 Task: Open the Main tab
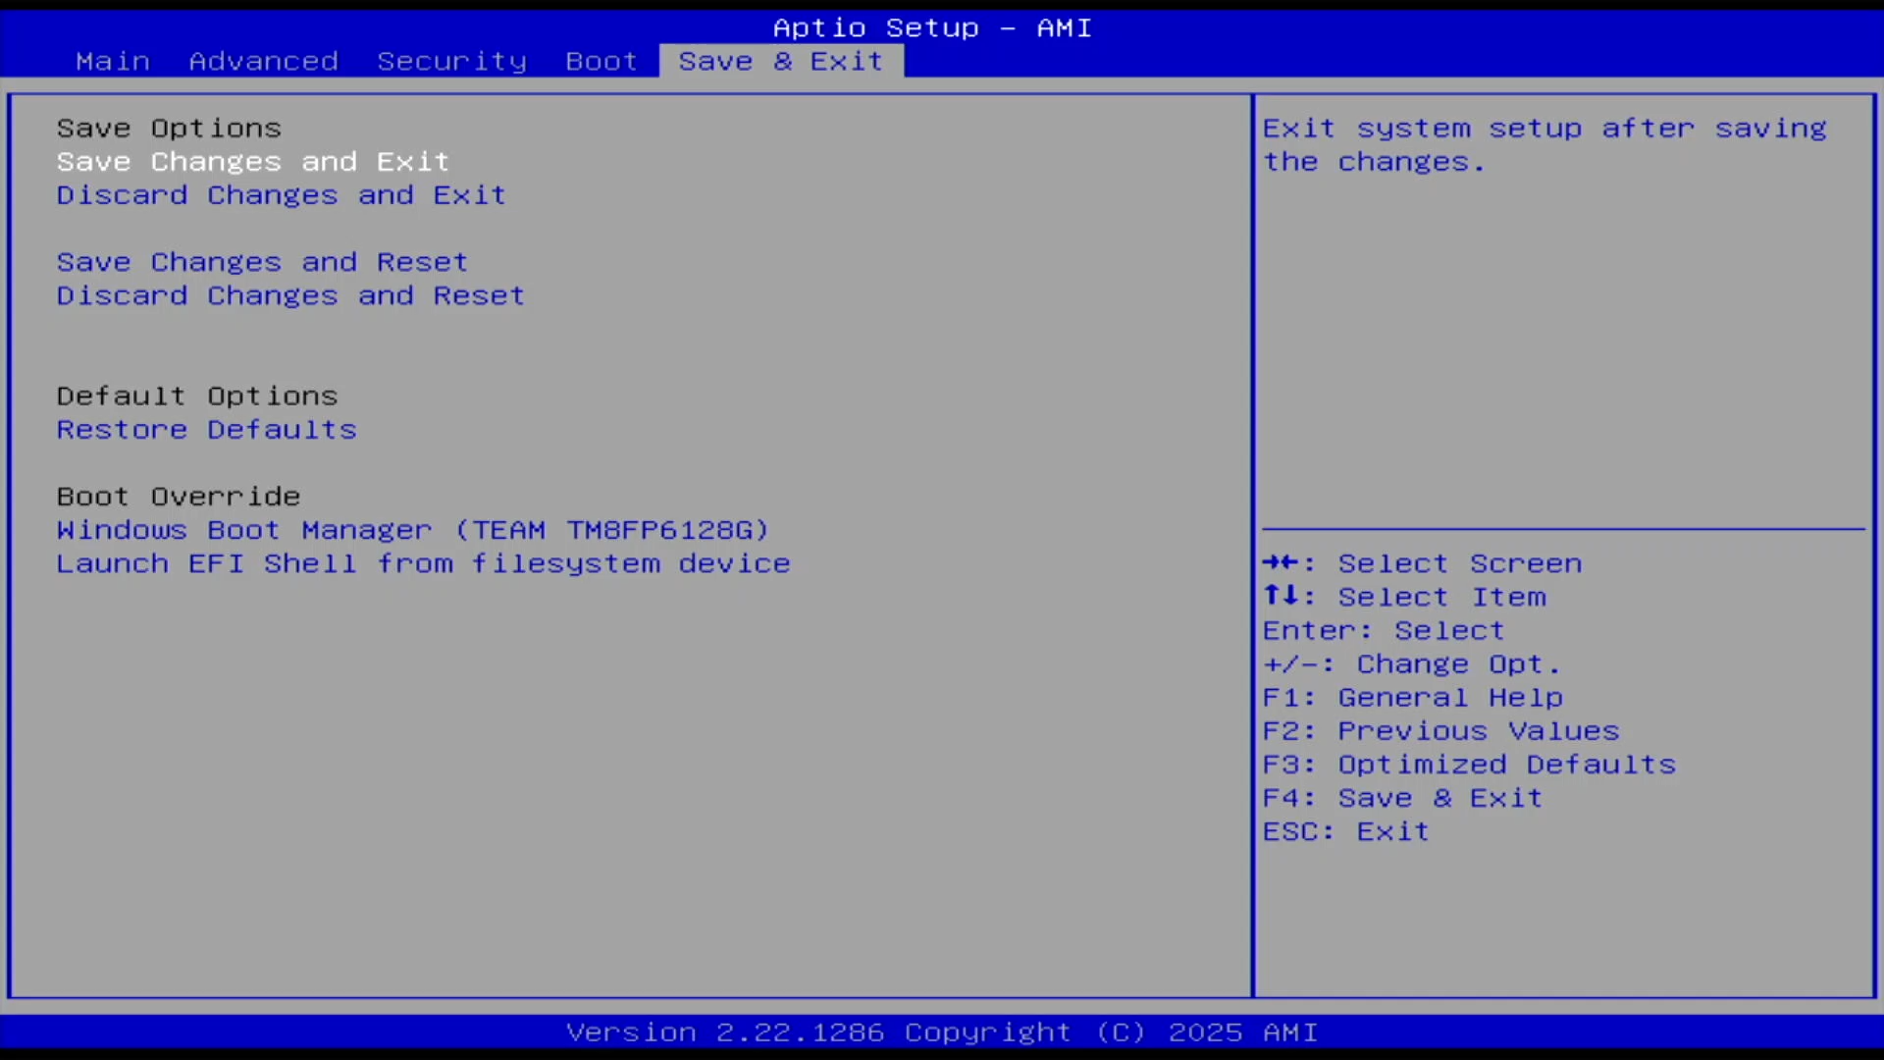113,61
